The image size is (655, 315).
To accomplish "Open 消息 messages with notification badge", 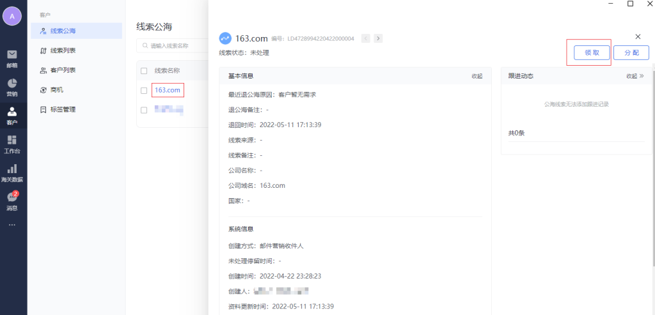I will 12,201.
